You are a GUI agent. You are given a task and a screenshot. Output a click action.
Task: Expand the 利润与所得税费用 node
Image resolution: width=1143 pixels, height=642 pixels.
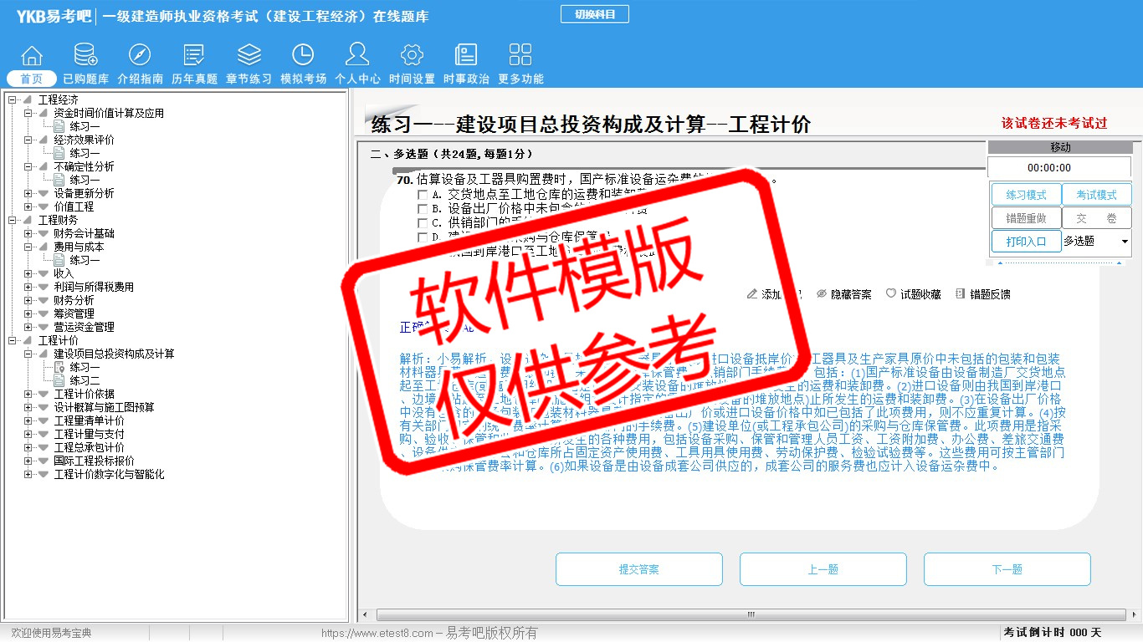[28, 288]
